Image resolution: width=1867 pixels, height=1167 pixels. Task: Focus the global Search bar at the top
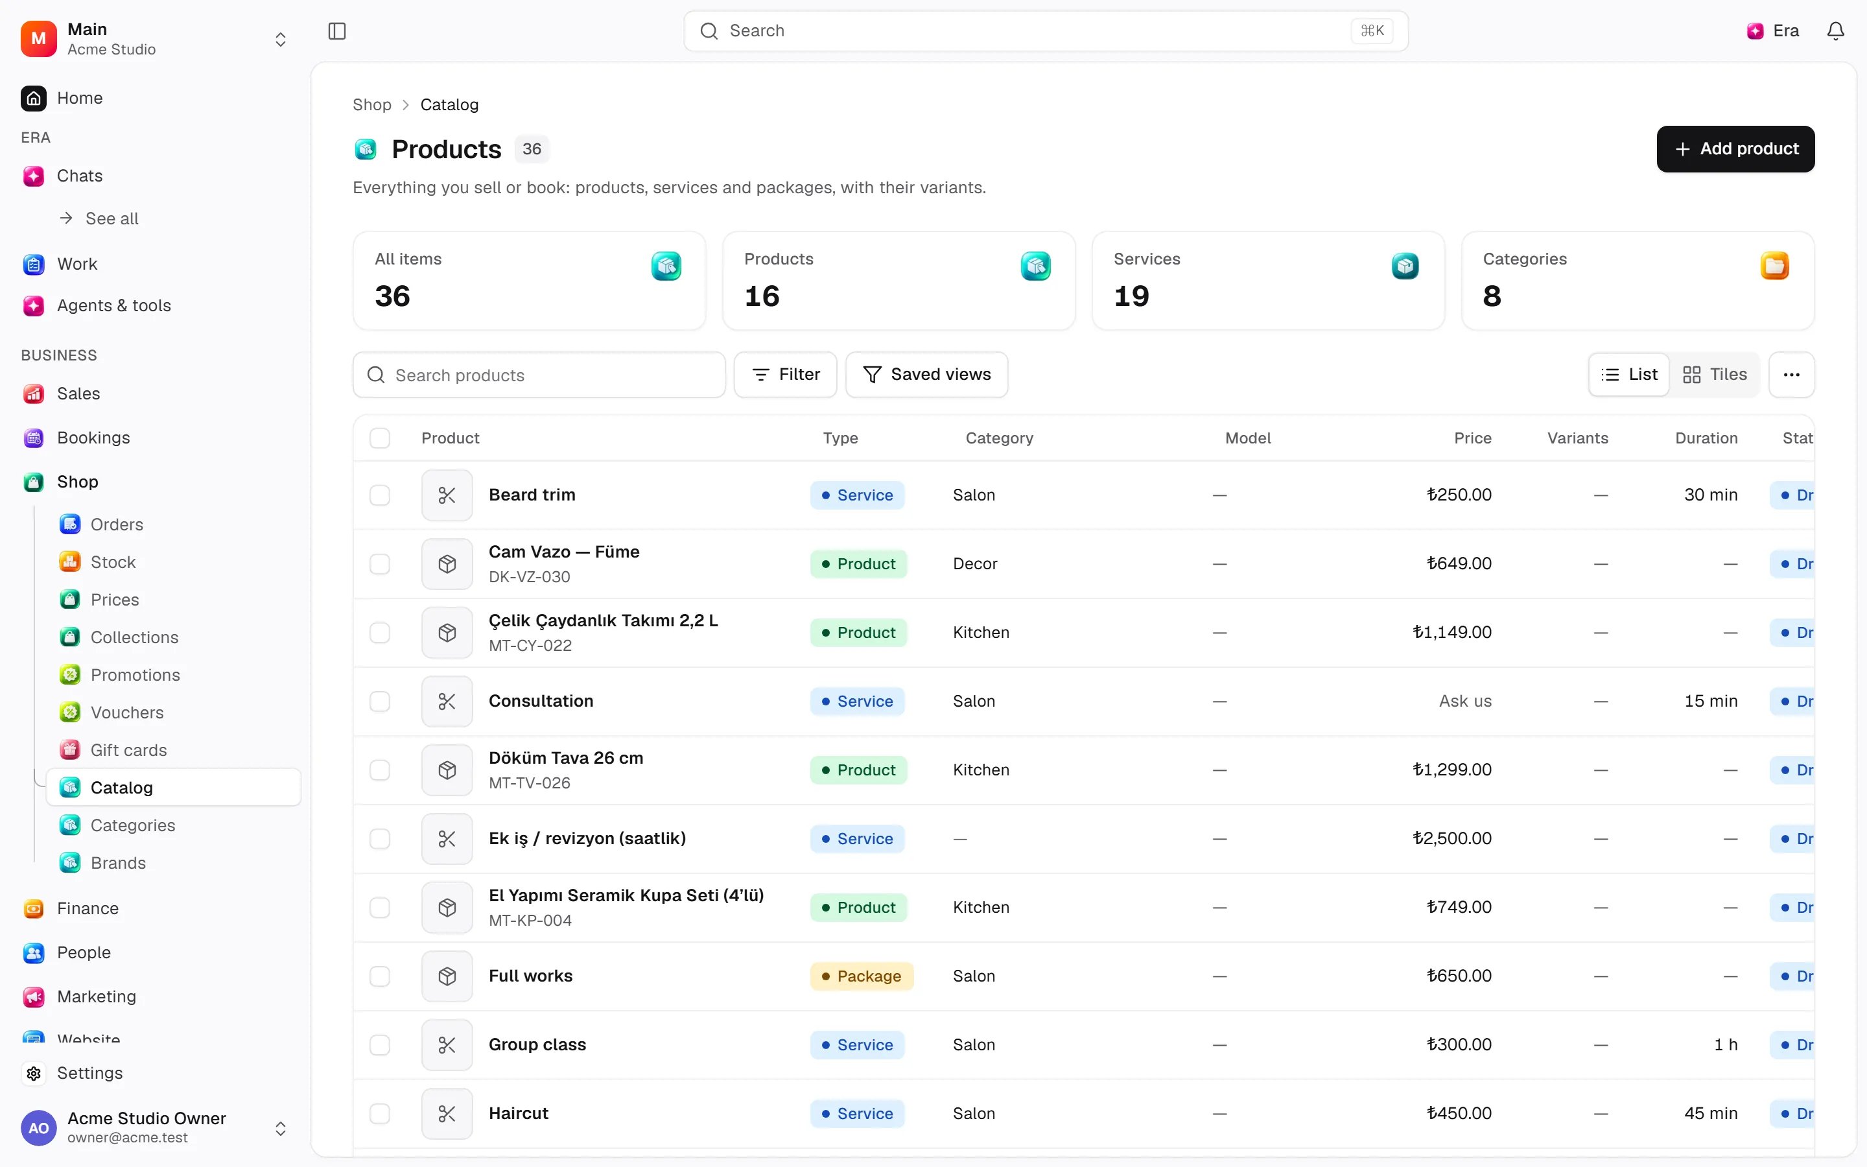point(1046,31)
